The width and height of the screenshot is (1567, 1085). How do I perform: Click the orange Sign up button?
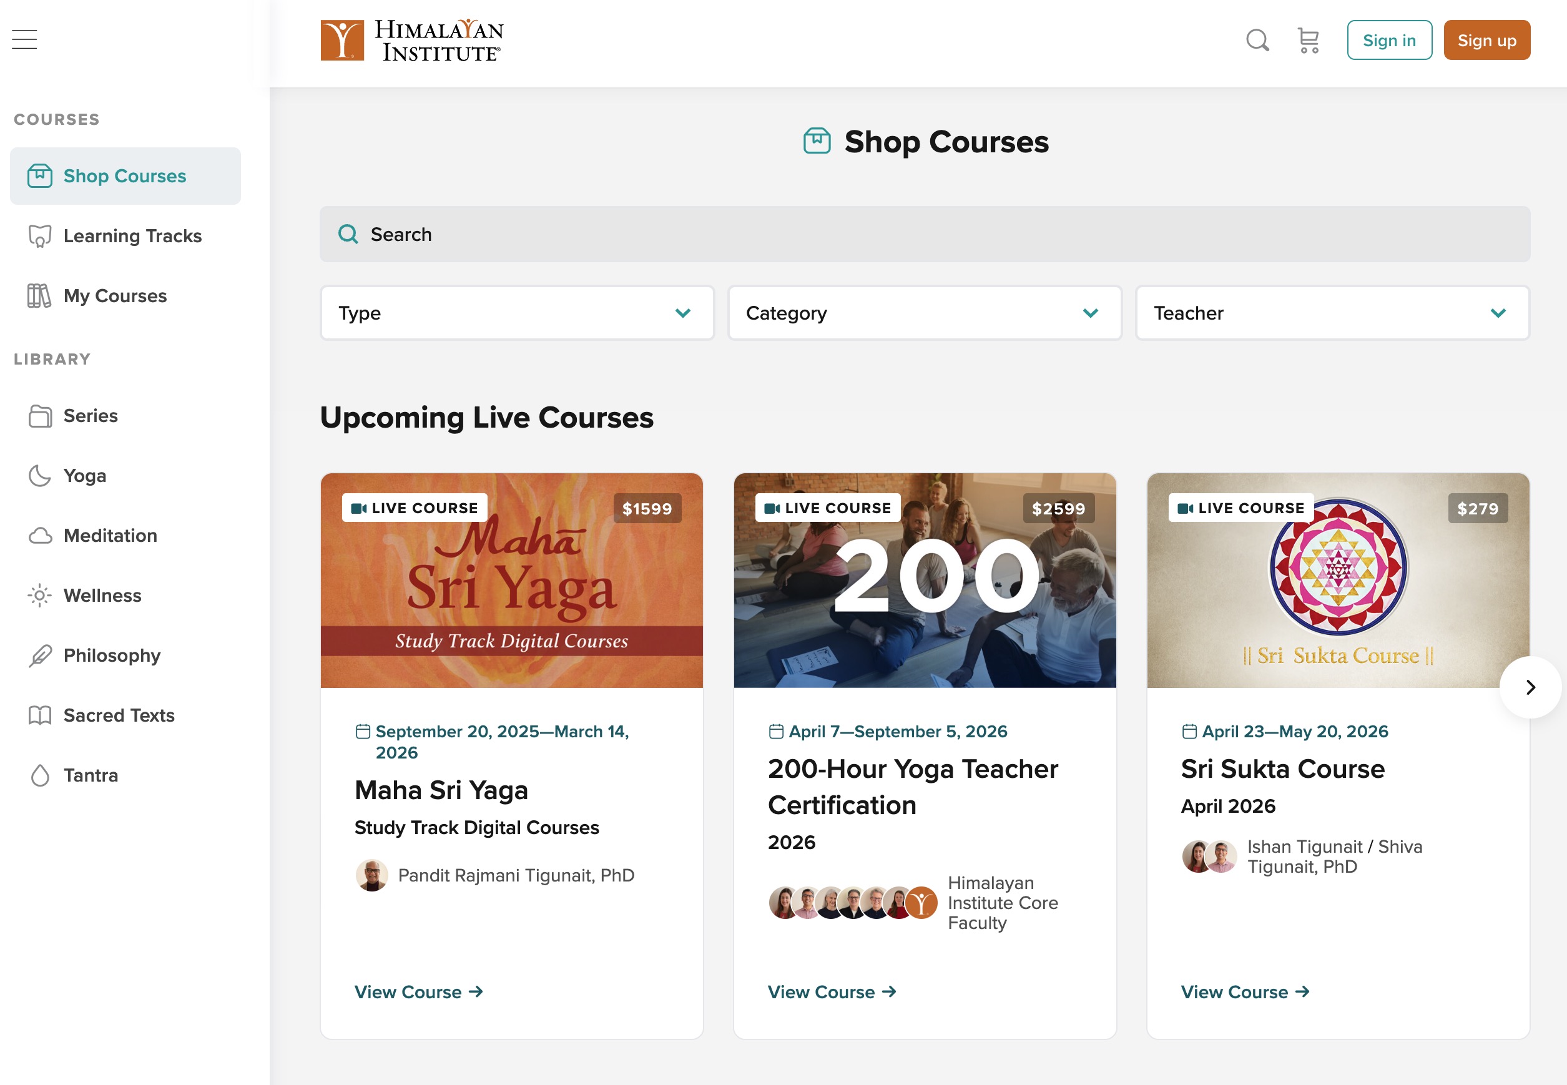[1486, 40]
